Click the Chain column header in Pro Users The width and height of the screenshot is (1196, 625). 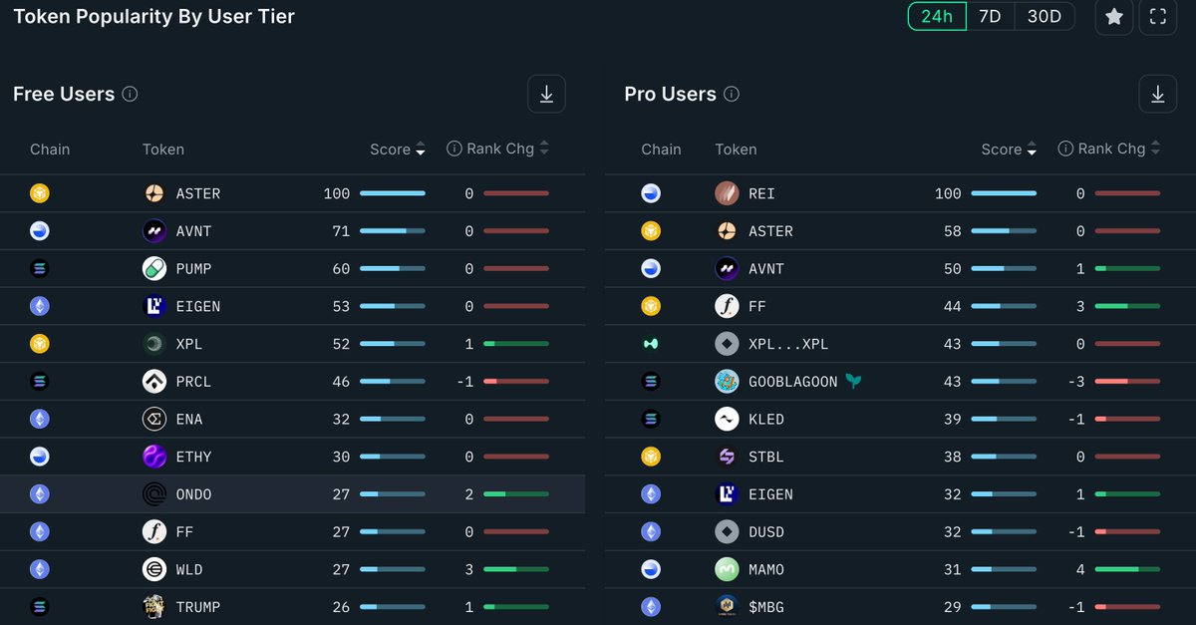coord(661,150)
